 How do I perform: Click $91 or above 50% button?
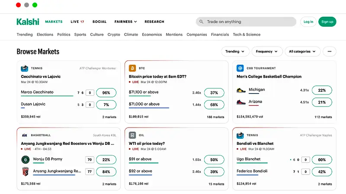click(214, 160)
